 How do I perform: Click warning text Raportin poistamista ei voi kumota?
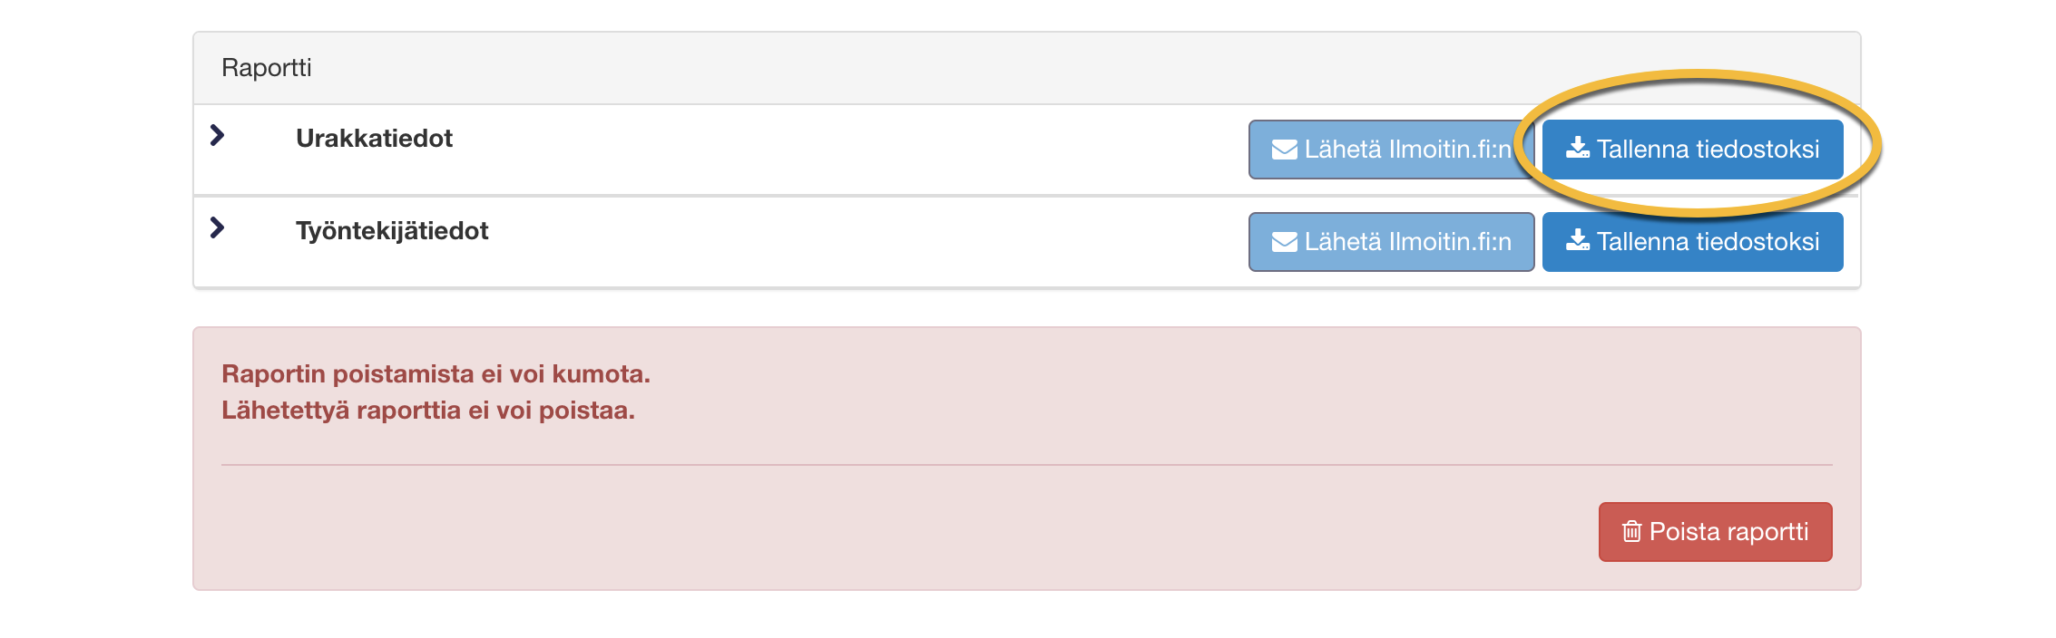coord(436,373)
